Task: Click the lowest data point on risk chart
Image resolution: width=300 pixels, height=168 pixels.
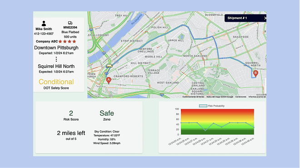Action: [x=205, y=130]
